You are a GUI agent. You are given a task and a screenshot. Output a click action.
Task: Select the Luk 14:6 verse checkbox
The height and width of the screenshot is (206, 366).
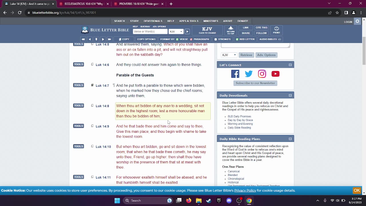click(x=92, y=64)
